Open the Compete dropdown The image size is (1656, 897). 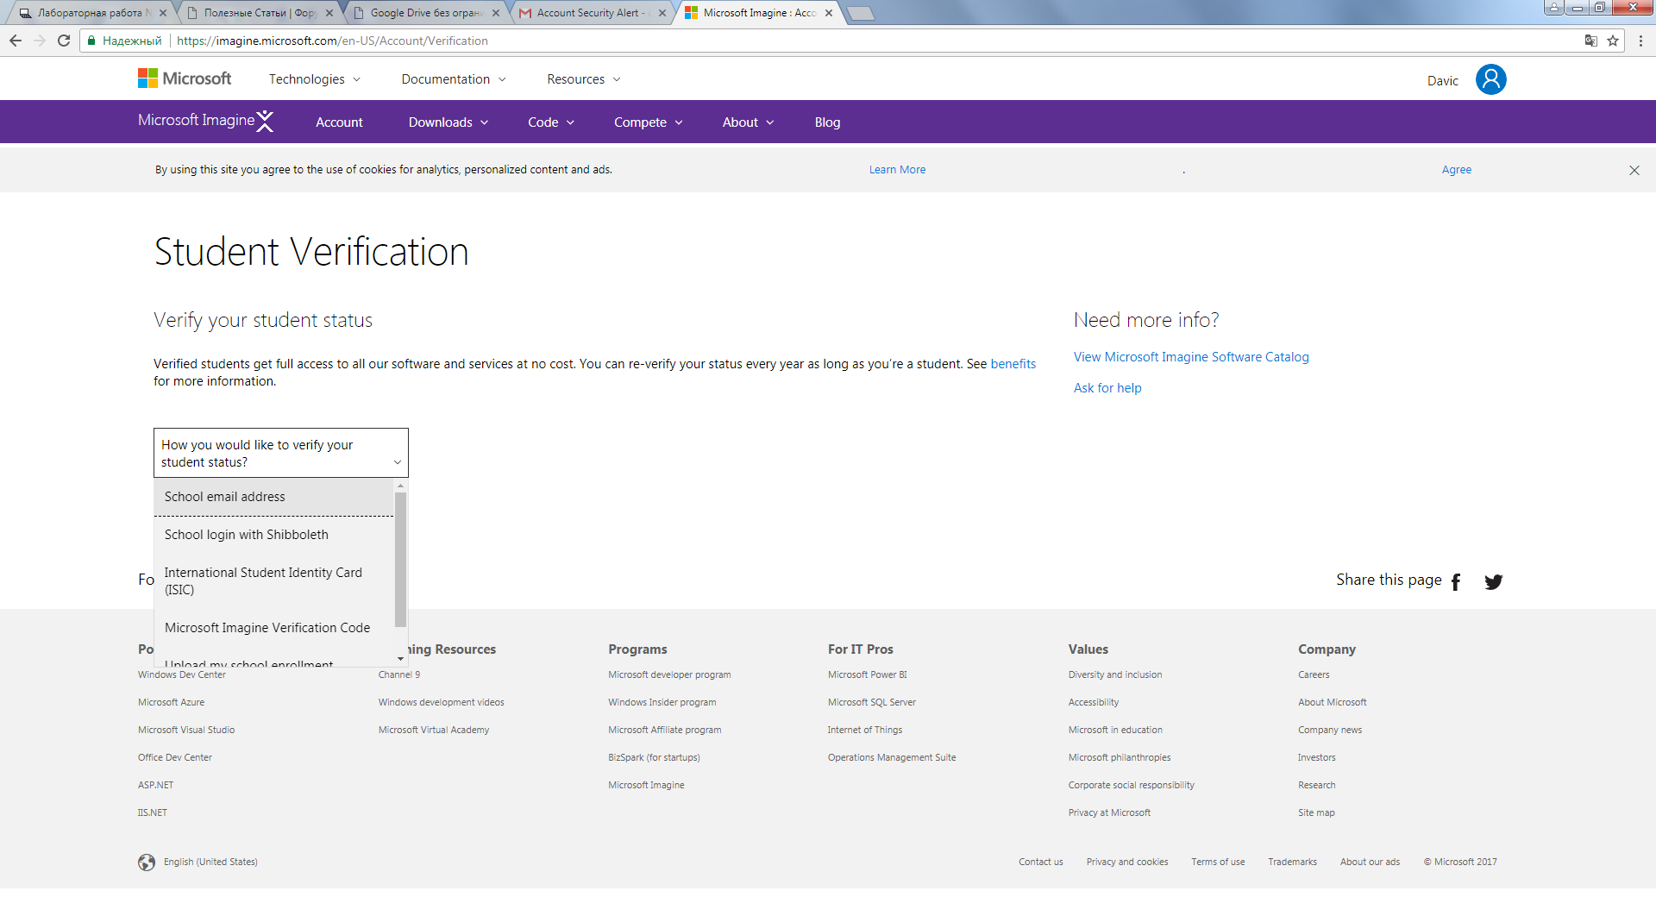point(649,122)
